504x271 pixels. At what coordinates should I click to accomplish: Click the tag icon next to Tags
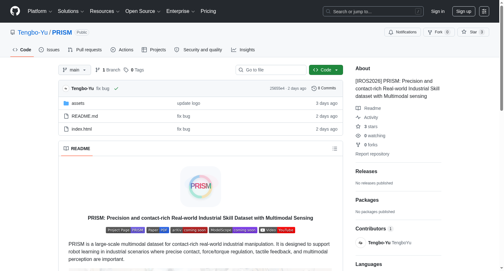tap(126, 70)
